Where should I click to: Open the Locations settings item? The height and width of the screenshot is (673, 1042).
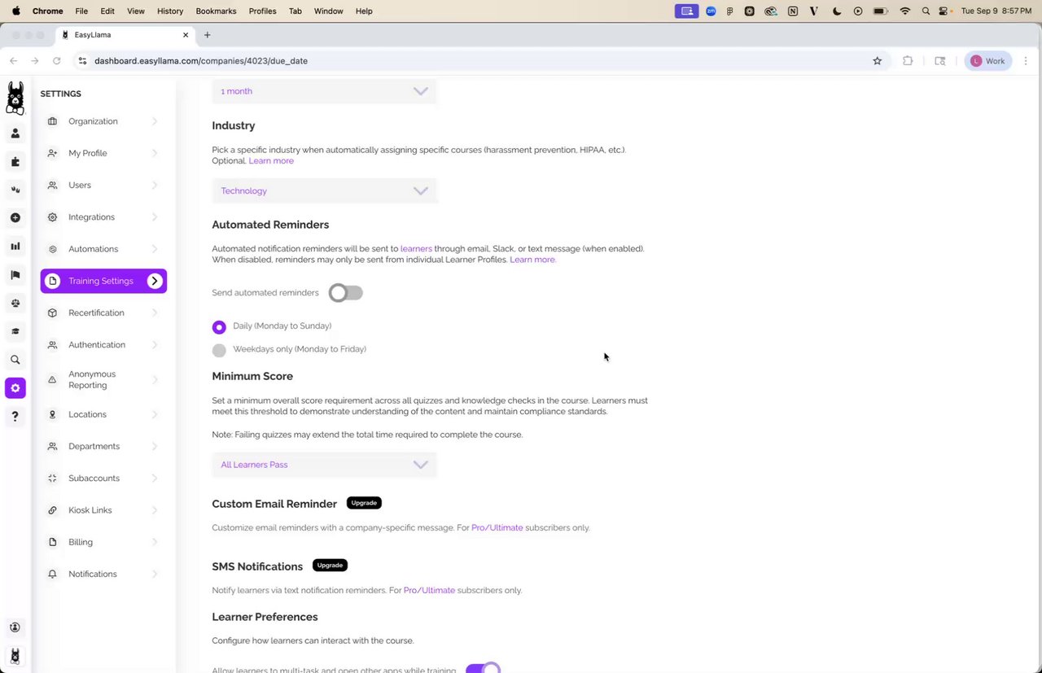click(x=103, y=414)
